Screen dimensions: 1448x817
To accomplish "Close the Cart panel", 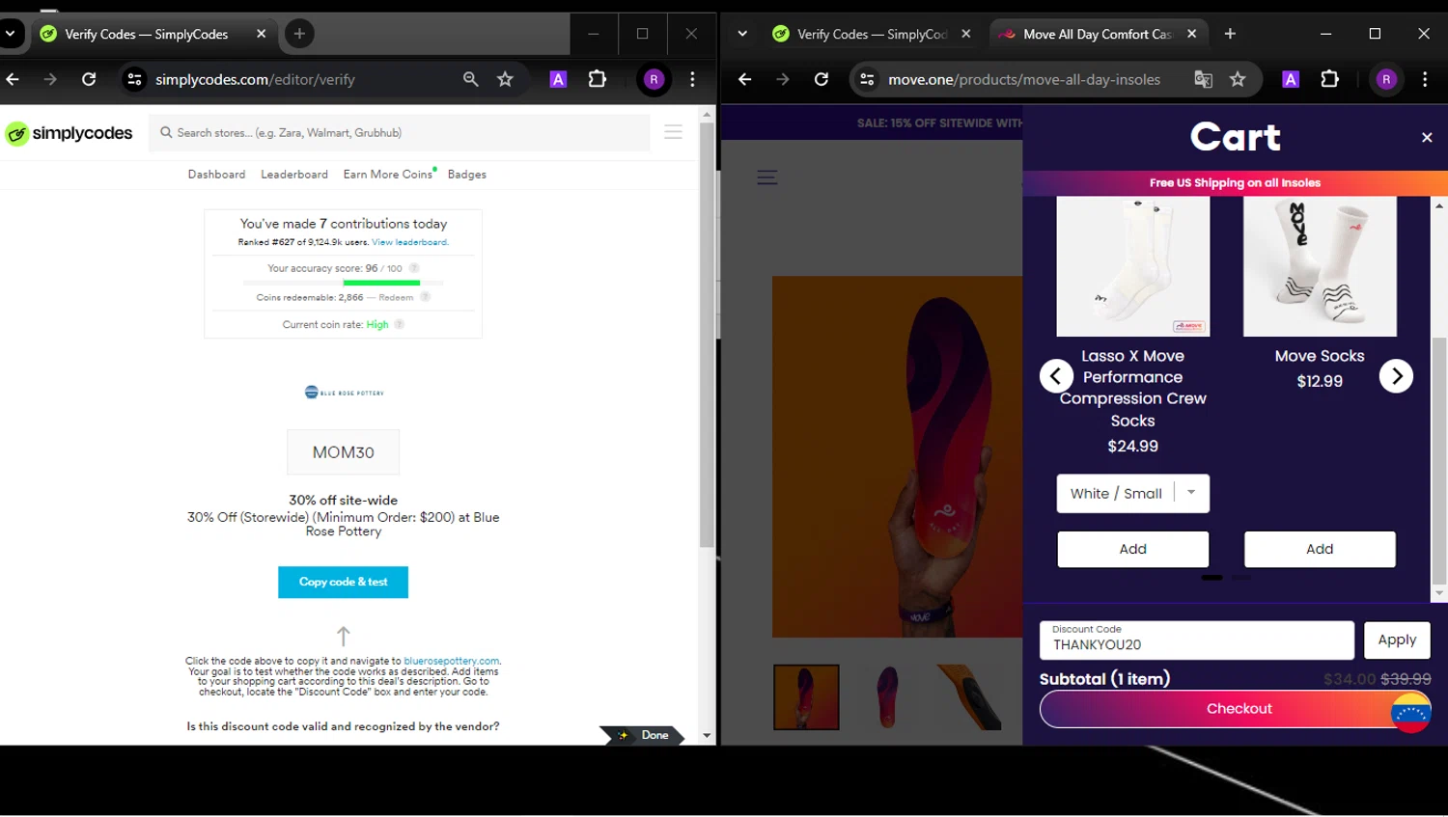I will (1427, 138).
